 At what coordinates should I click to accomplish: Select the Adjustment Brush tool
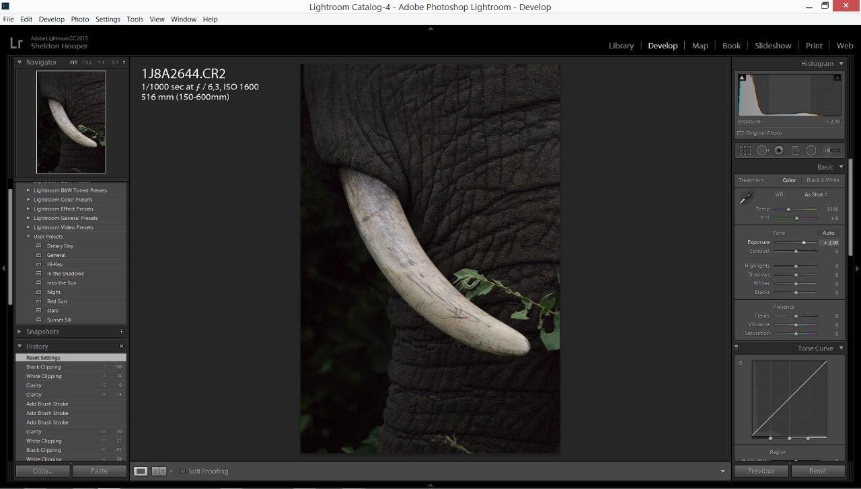833,151
